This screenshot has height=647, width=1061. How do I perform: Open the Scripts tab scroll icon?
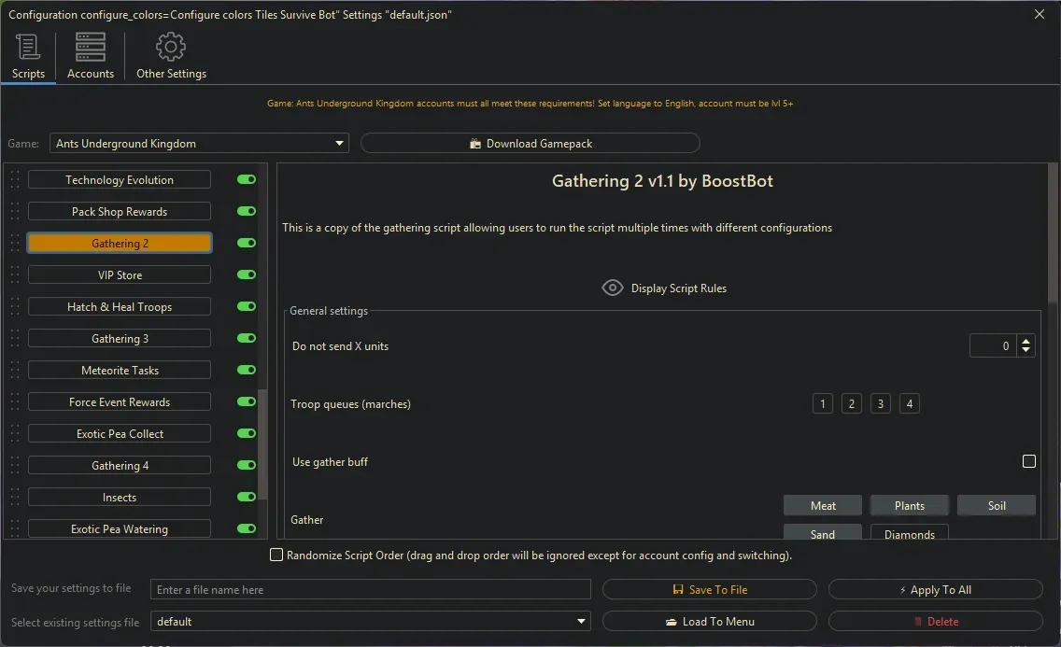(x=28, y=48)
